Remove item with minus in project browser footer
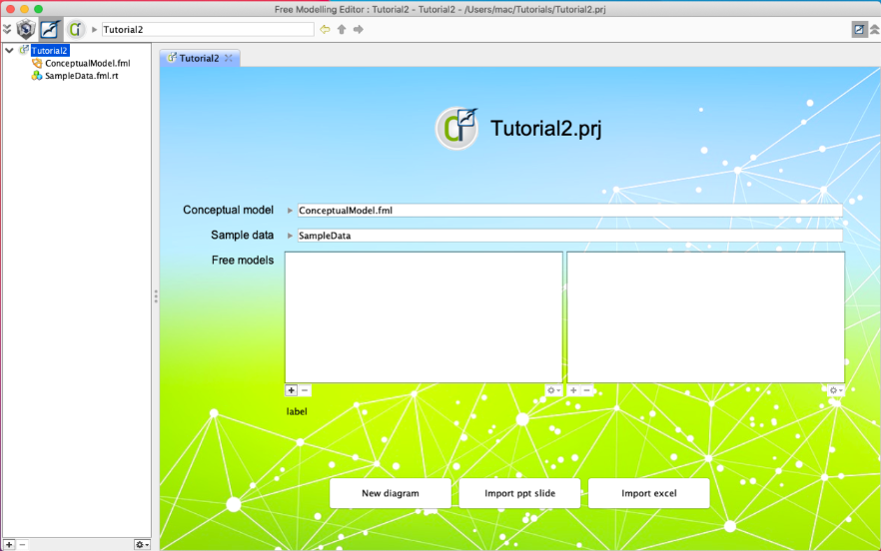The image size is (881, 551). (22, 545)
